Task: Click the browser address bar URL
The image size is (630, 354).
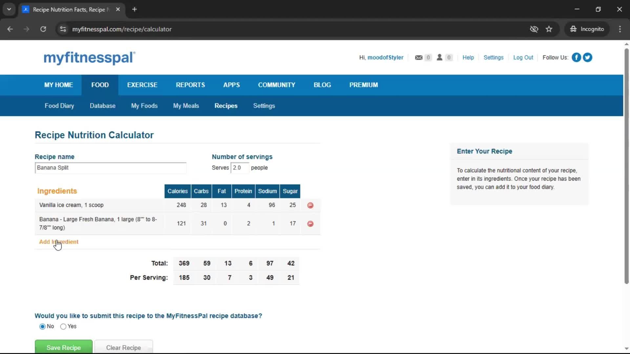Action: [122, 29]
